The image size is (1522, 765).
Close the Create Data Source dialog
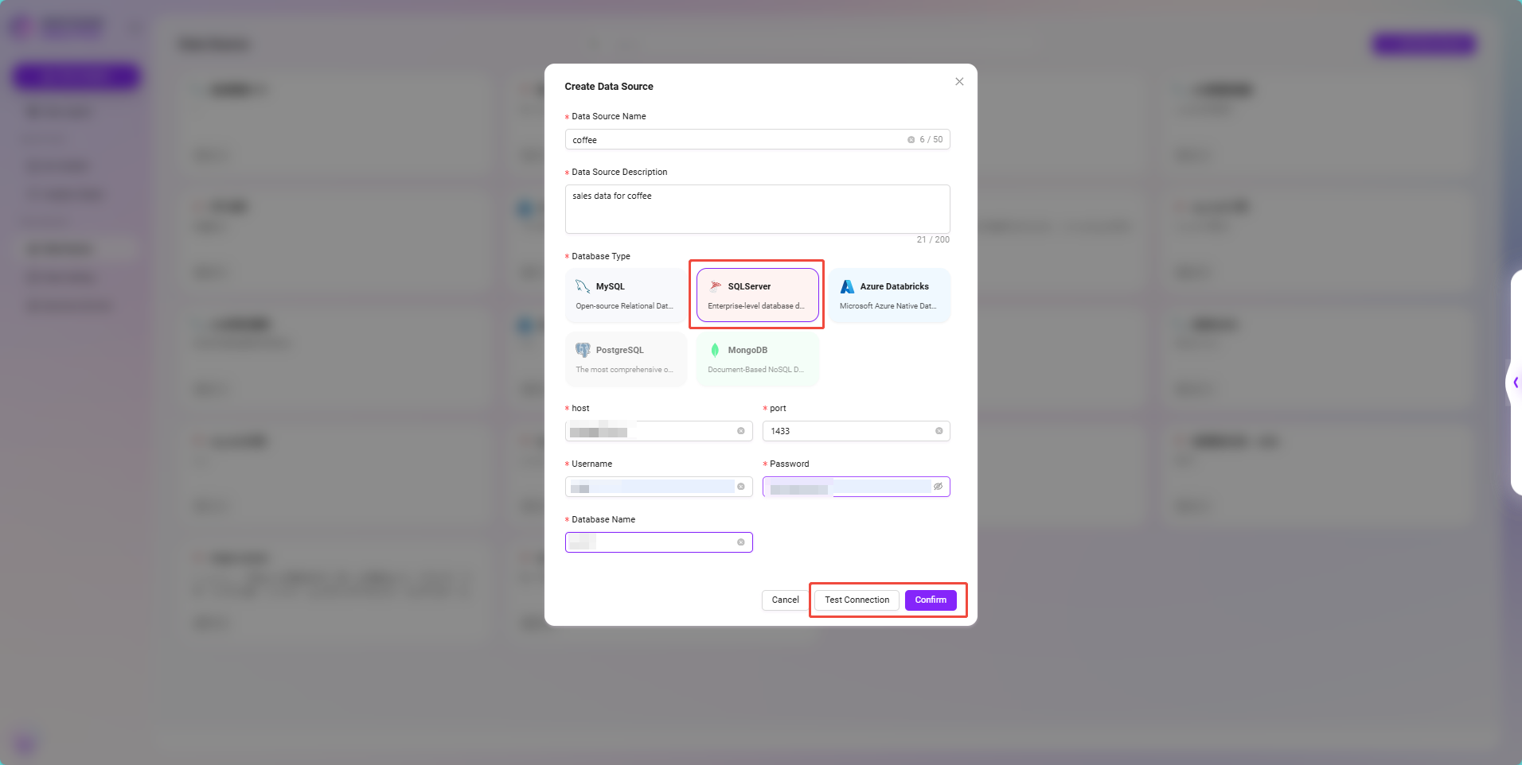[959, 82]
